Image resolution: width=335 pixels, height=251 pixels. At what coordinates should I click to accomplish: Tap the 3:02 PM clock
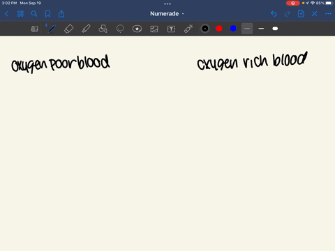coord(9,3)
